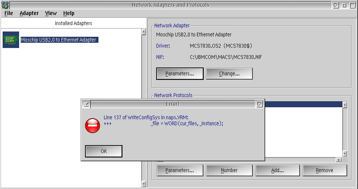Click the Number button
Viewport: 358px width, 189px height.
229,170
